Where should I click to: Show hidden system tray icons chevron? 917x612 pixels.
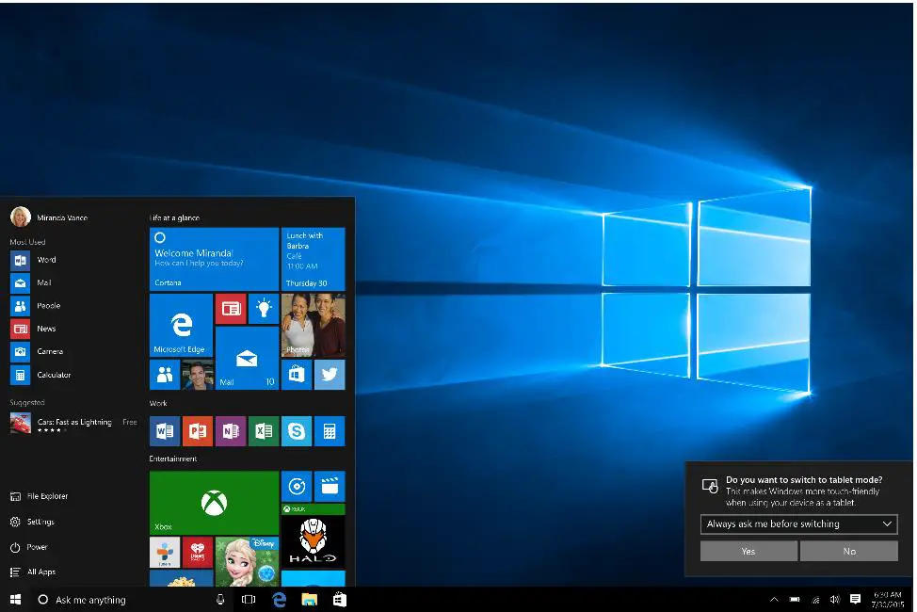pyautogui.click(x=774, y=600)
